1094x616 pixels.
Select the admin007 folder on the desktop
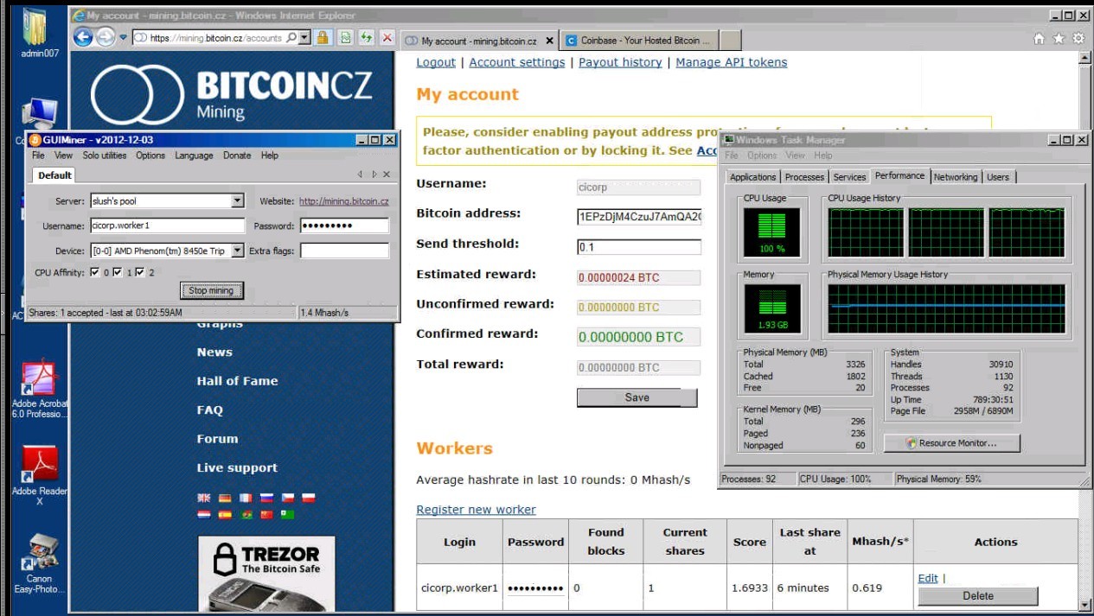click(39, 33)
